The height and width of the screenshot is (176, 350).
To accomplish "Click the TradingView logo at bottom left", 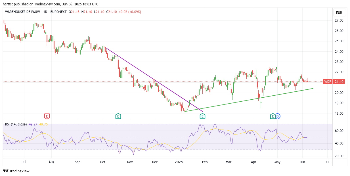I will tap(16, 171).
